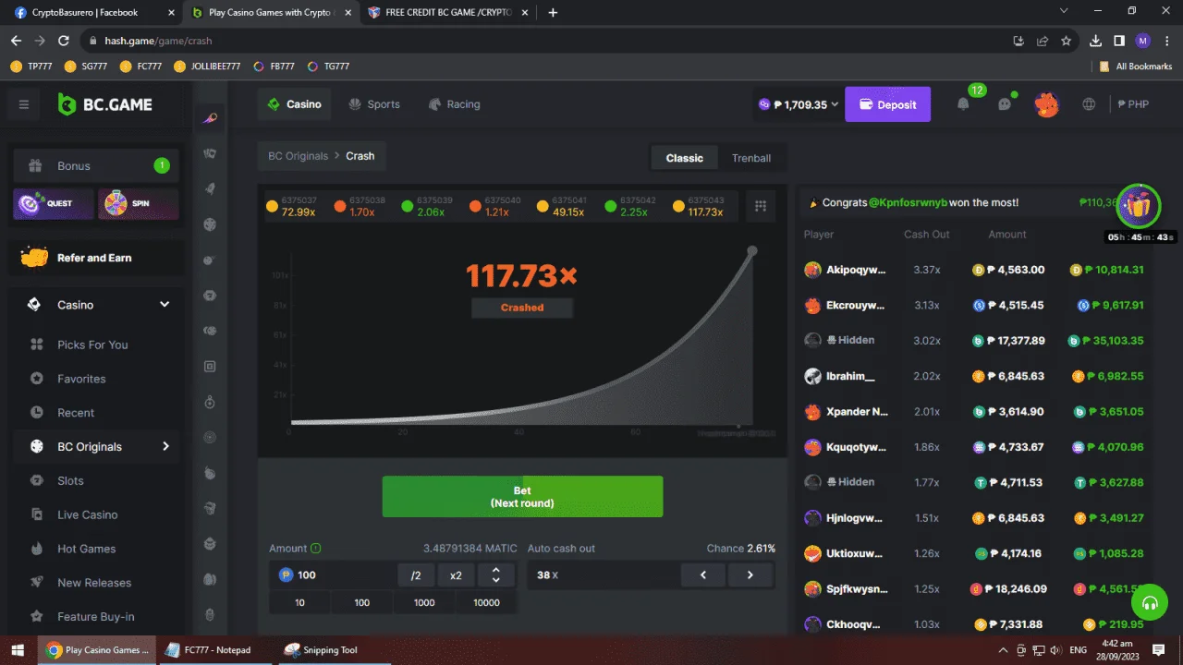Image resolution: width=1183 pixels, height=665 pixels.
Task: Open the All Bookmarks folder
Action: click(x=1136, y=66)
